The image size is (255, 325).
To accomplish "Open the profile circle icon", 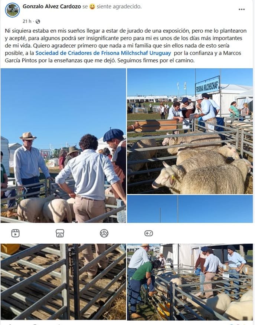I will click(x=104, y=233).
